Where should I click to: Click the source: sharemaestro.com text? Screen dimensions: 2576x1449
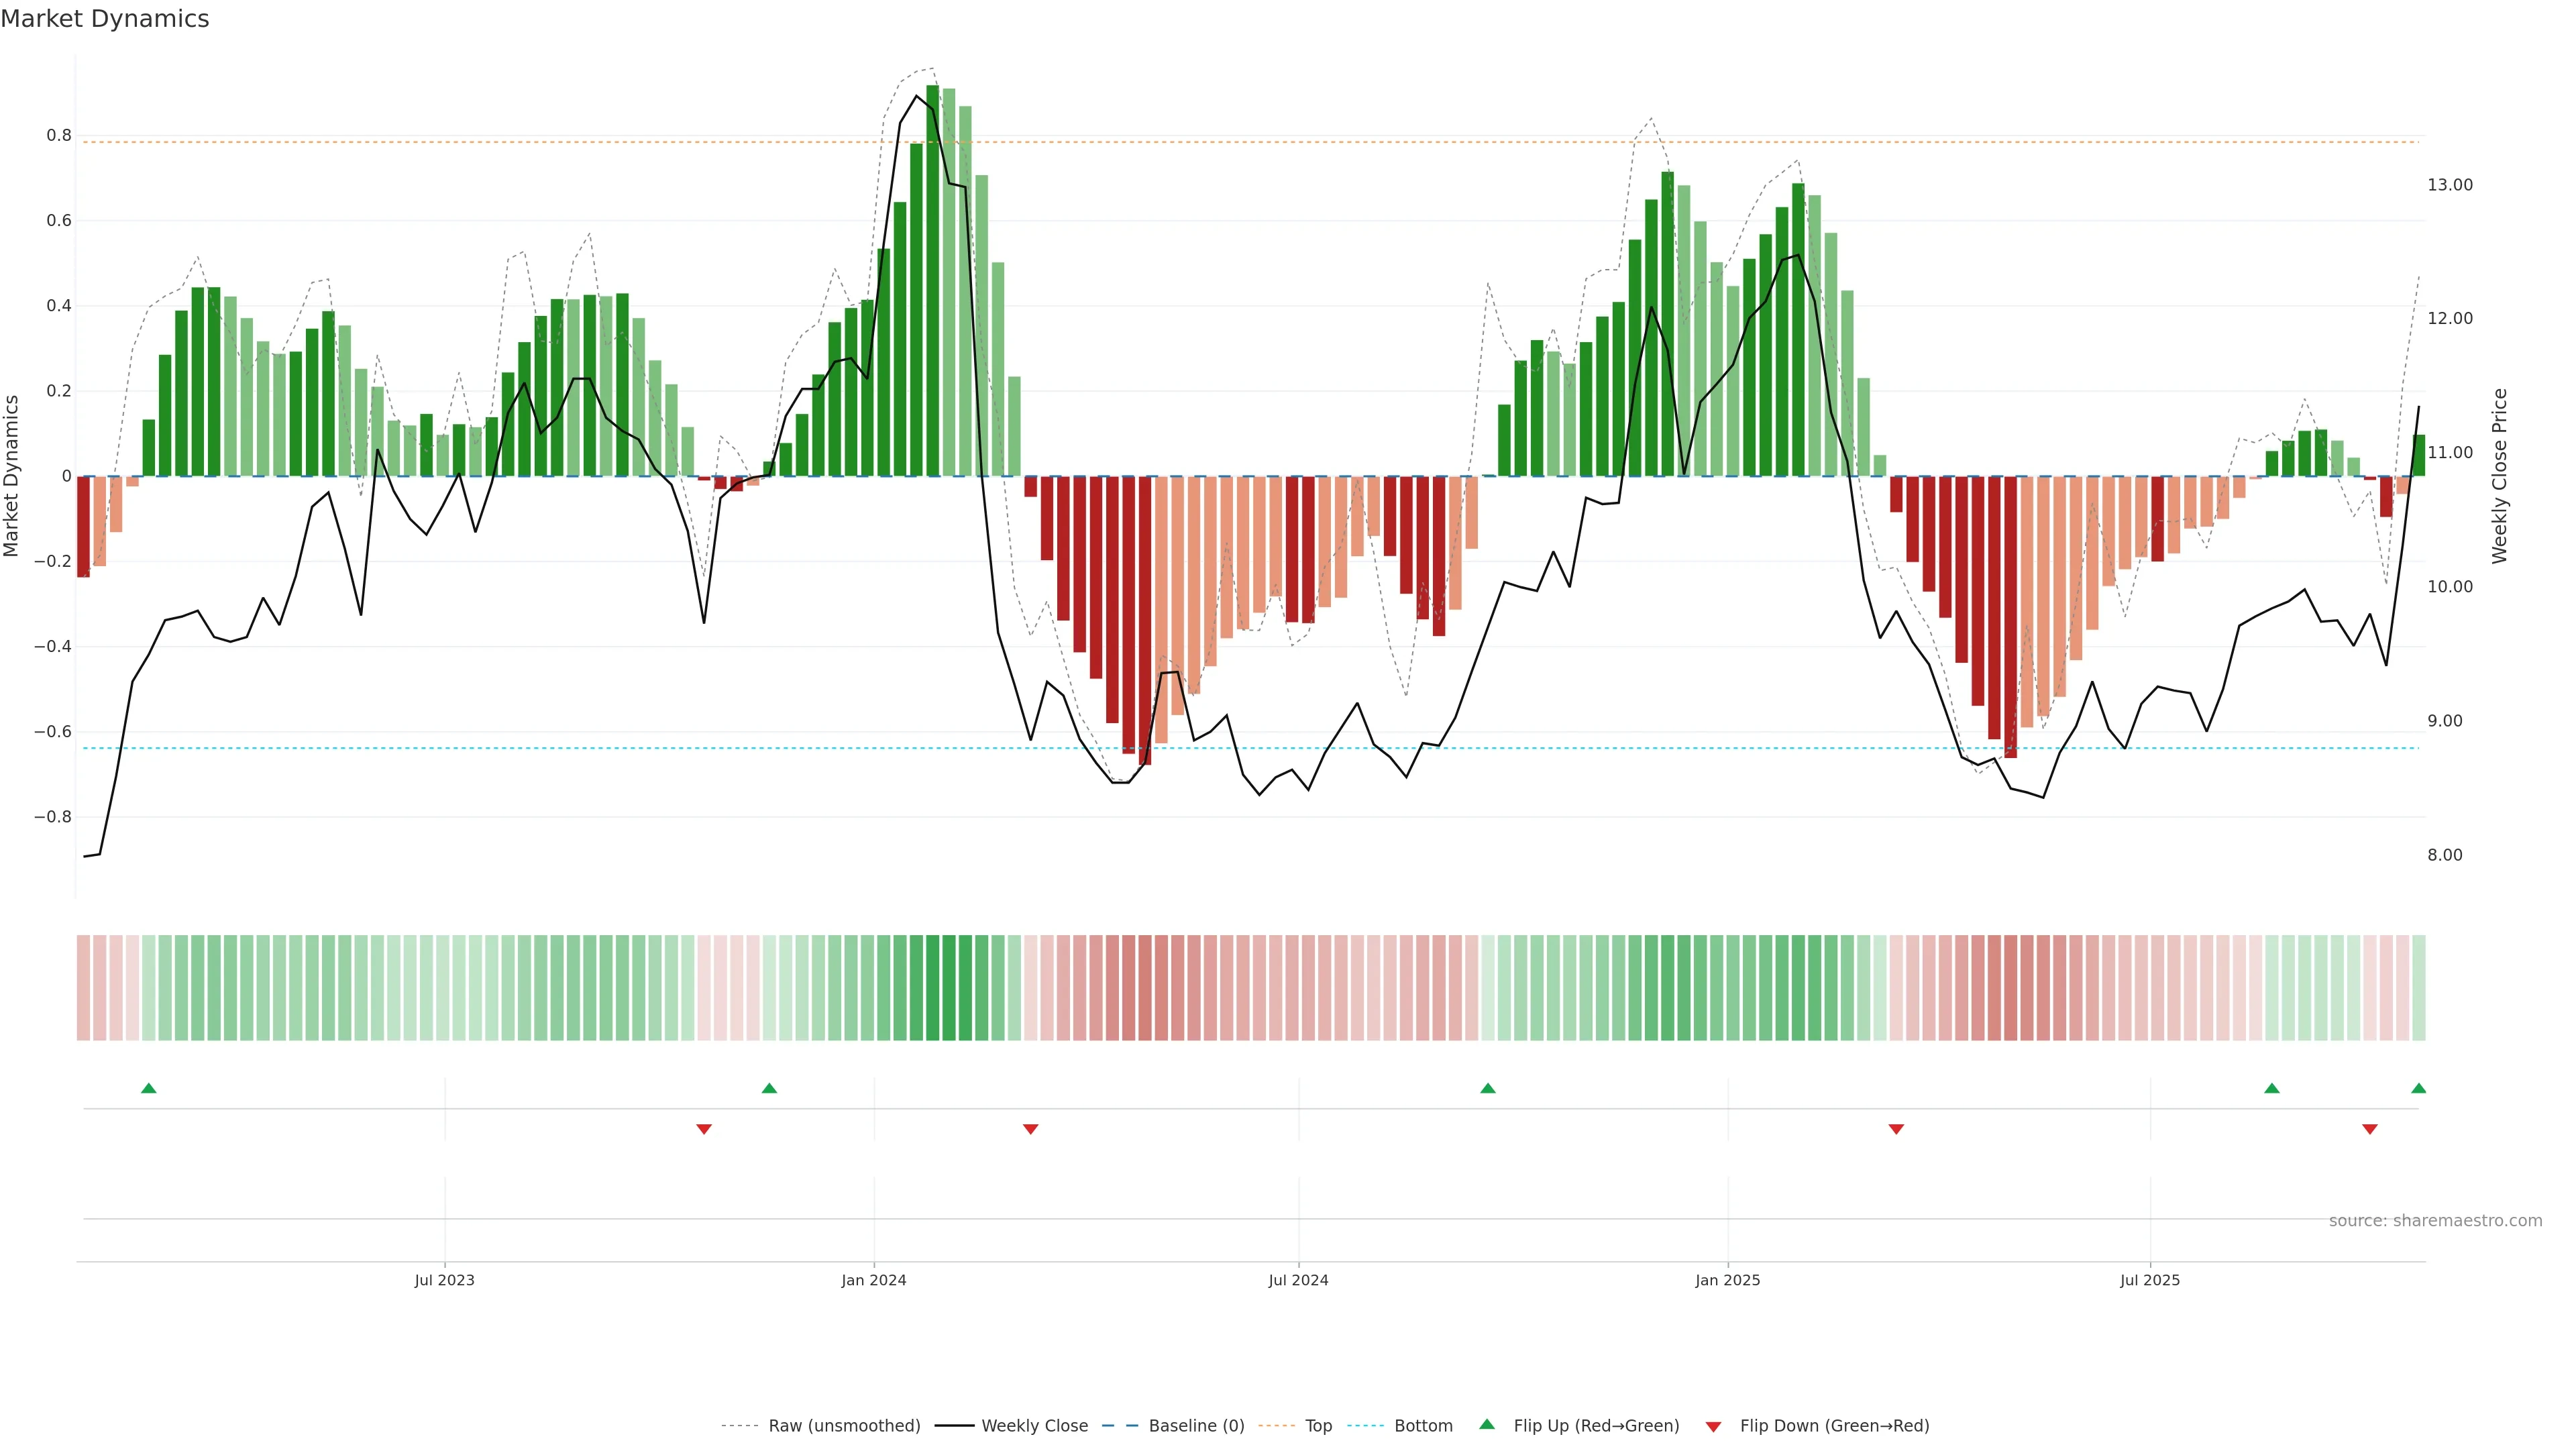[x=2435, y=1221]
